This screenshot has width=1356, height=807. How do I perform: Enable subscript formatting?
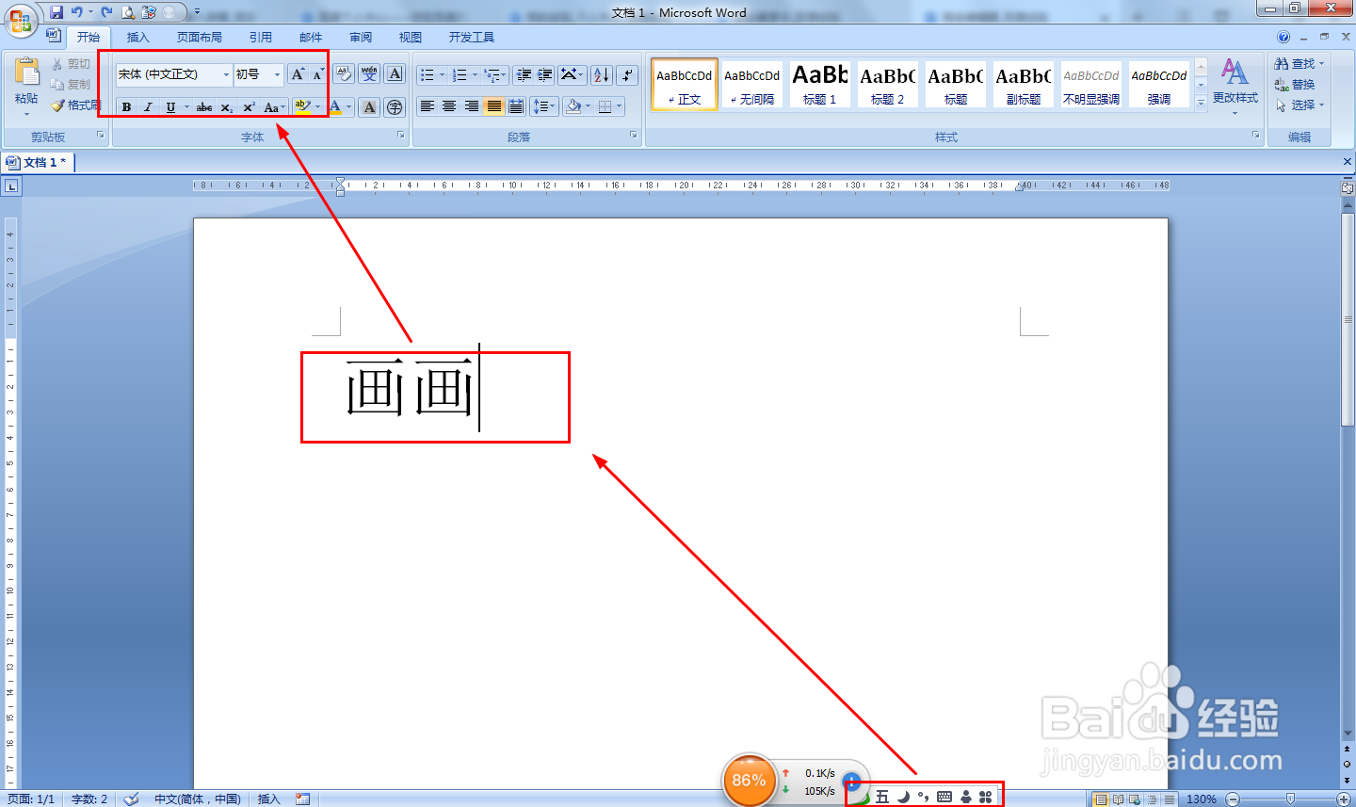(226, 106)
